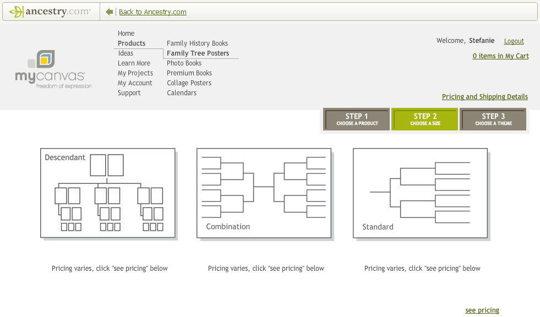Select the Descendant poster layout thumbnail
Image resolution: width=540 pixels, height=317 pixels.
pyautogui.click(x=108, y=193)
